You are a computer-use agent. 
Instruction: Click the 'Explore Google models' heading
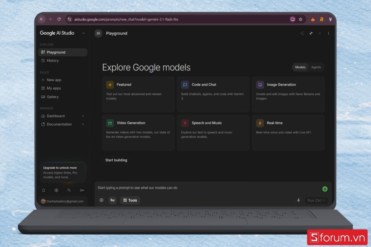tap(146, 67)
